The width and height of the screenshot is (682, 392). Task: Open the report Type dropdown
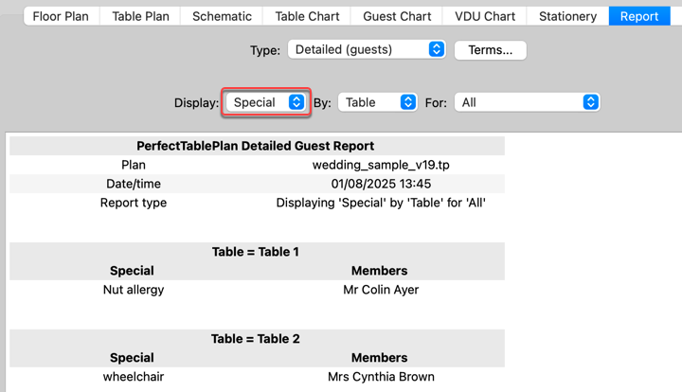pyautogui.click(x=367, y=49)
